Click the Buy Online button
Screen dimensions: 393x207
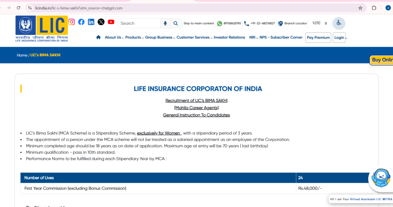click(x=381, y=60)
